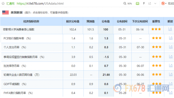Click the 解读 column header
This screenshot has width=174, height=98.
pyautogui.click(x=170, y=21)
